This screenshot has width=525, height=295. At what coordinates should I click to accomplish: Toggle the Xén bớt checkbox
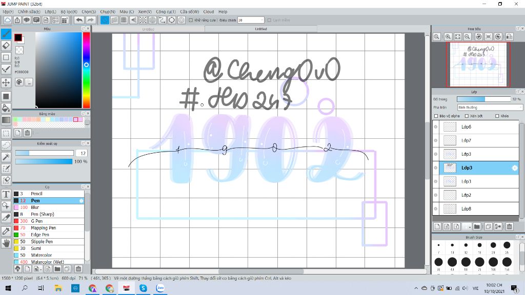tap(467, 116)
